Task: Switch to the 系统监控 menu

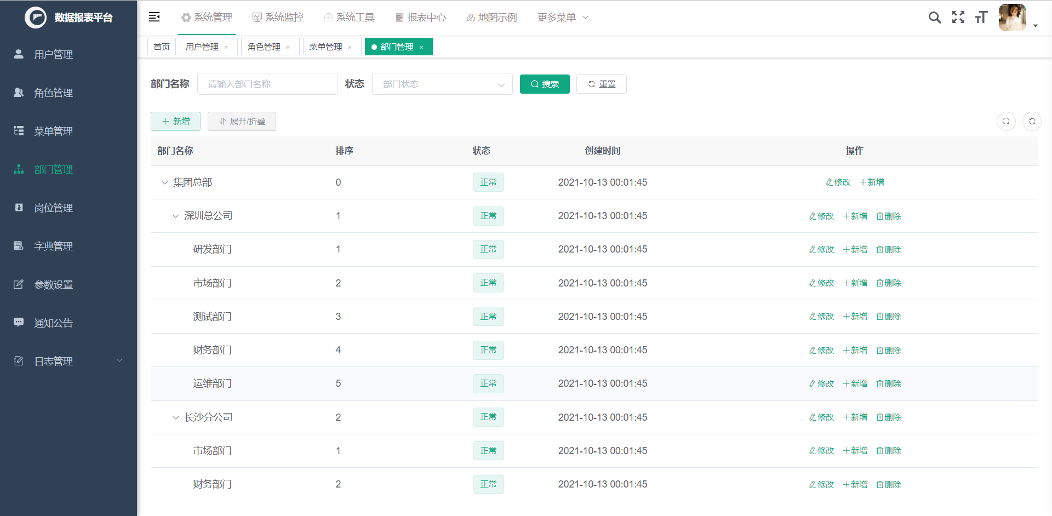Action: tap(278, 17)
